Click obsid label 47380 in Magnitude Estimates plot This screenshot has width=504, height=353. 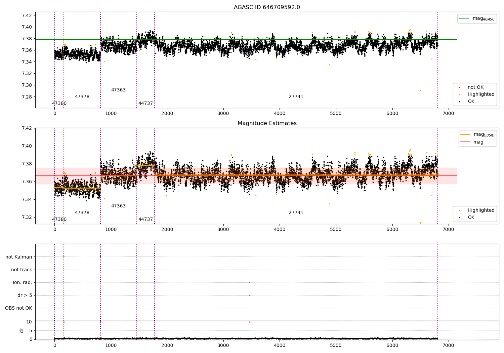[x=59, y=220]
